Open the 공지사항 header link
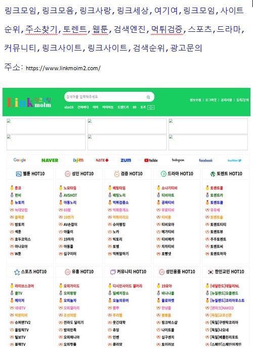253x360 pixels. [226, 100]
